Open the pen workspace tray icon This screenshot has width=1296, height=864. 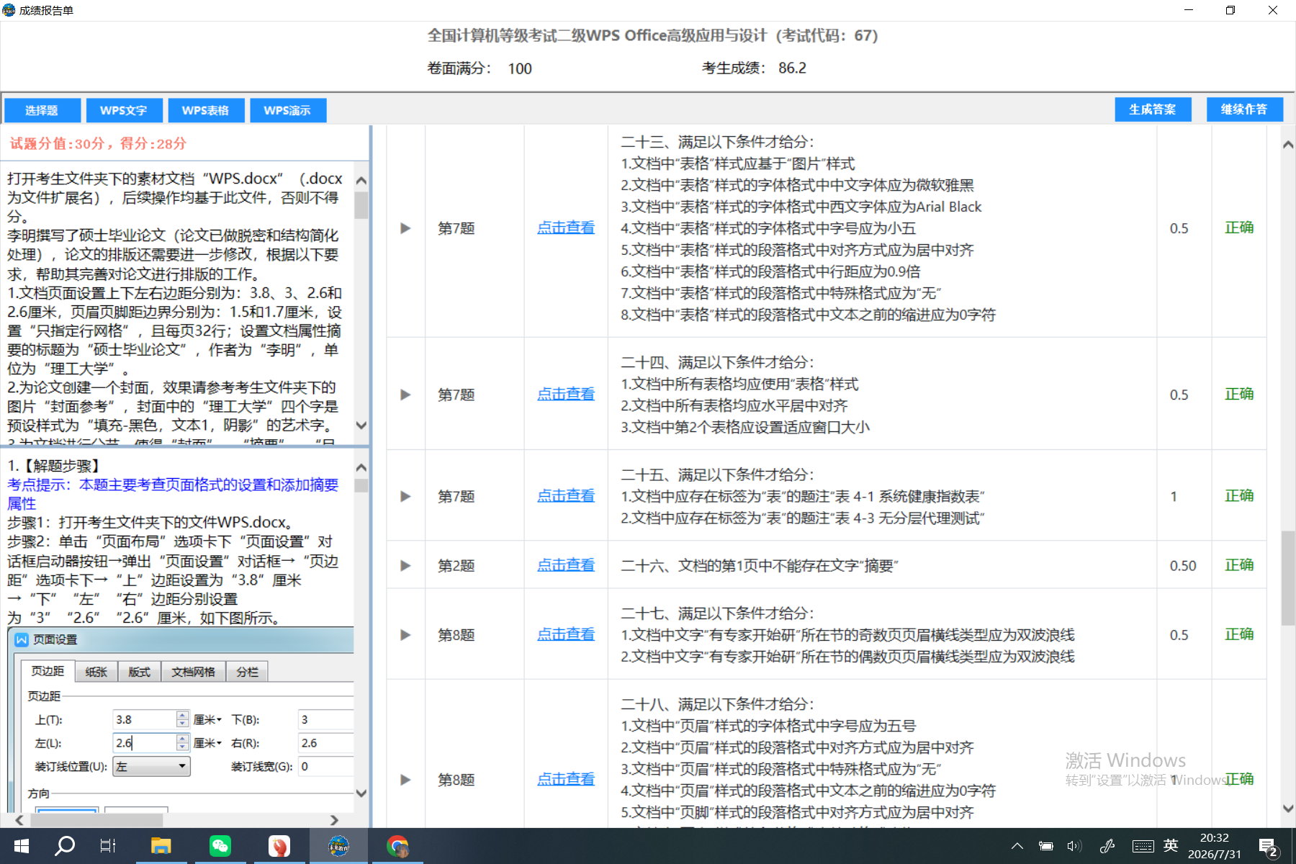pyautogui.click(x=1107, y=846)
